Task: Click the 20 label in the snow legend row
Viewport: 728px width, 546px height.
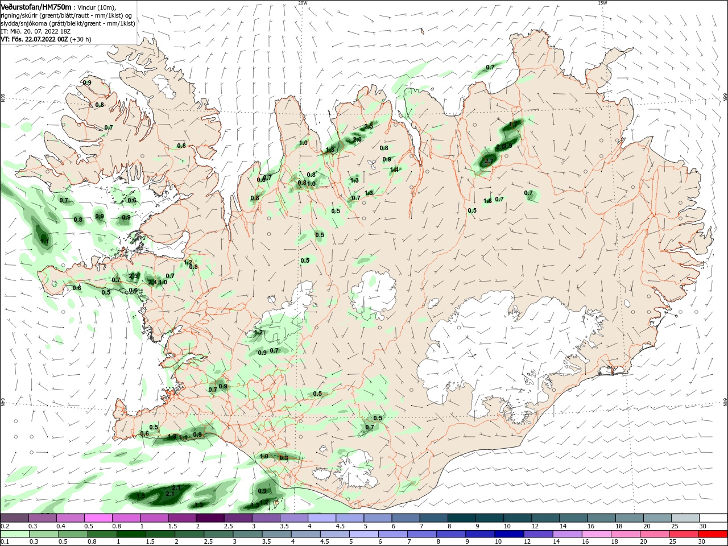Action: point(647,526)
